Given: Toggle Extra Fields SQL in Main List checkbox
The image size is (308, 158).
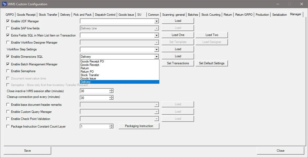Looking at the screenshot, I should (8, 35).
